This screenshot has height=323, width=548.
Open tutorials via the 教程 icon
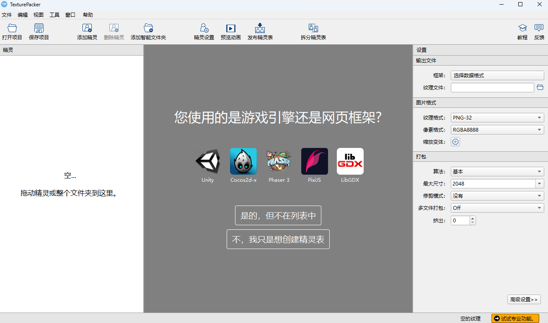[x=522, y=31]
